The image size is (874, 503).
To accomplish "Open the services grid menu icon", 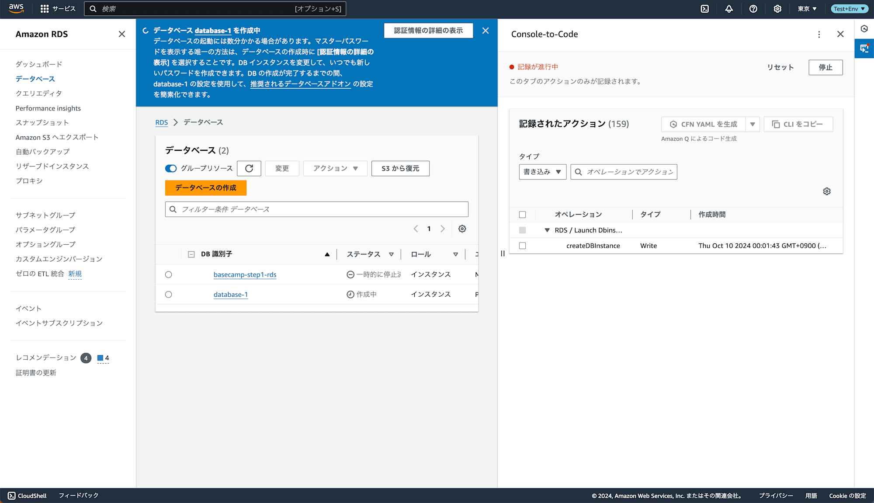I will [x=45, y=9].
